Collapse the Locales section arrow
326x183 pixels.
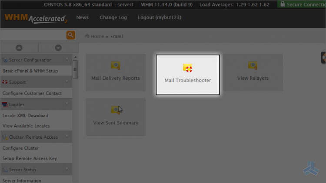click(67, 104)
